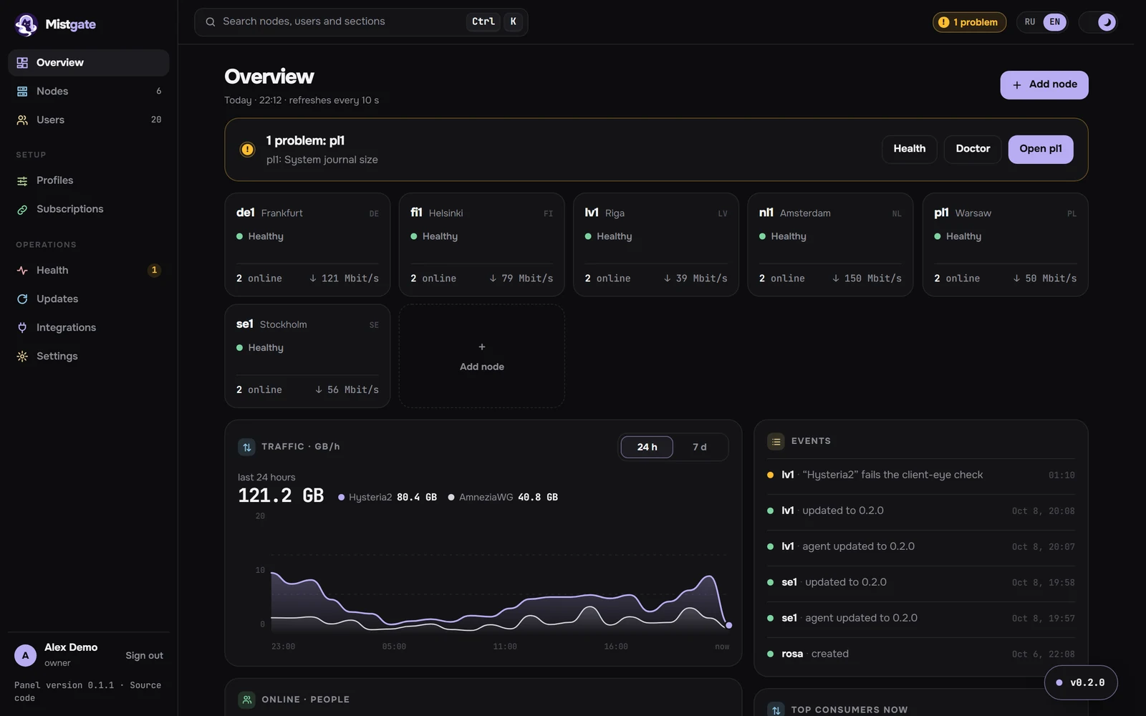Click event lv1 updated to 0.2.0
Screen dimensions: 1146x716
coord(921,511)
